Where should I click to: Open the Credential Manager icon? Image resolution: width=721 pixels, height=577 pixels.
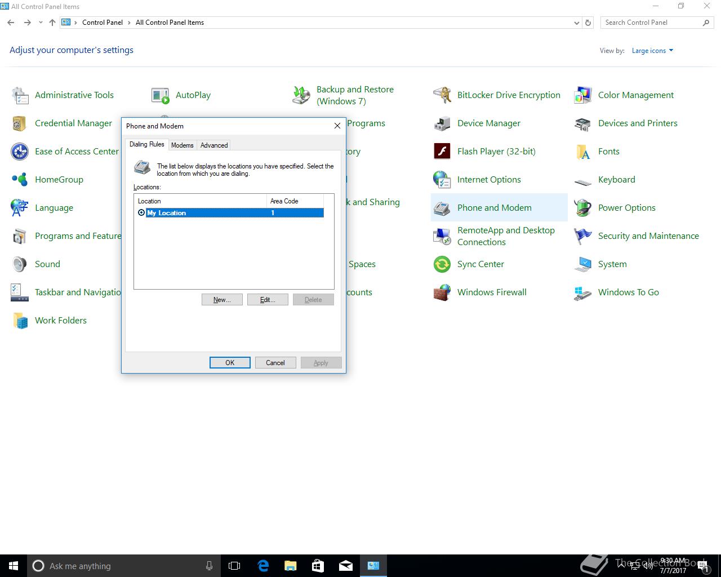20,123
